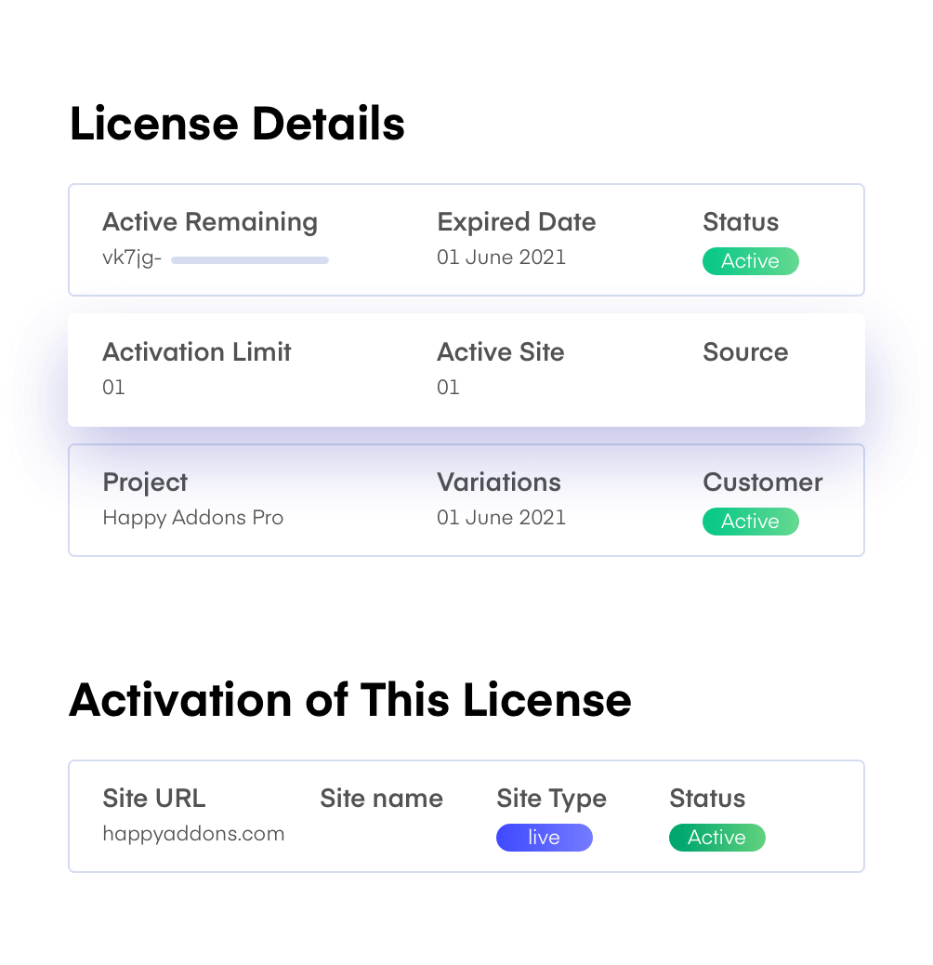Viewport: 933px width, 965px height.
Task: Click the Active badge under the License Details Status column
Action: [750, 261]
